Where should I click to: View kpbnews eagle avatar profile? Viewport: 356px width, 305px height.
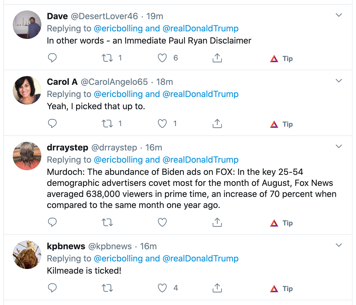tap(27, 255)
